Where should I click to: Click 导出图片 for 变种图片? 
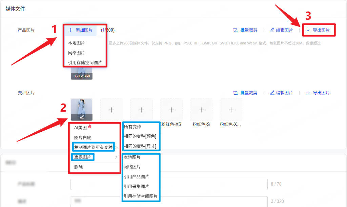(321, 93)
